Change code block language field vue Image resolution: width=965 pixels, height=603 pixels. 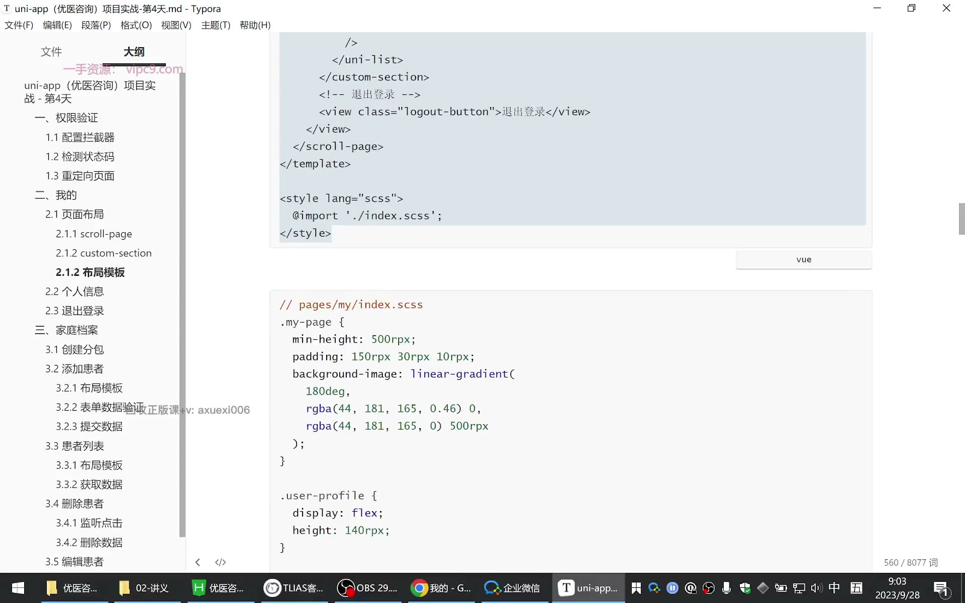pos(804,260)
